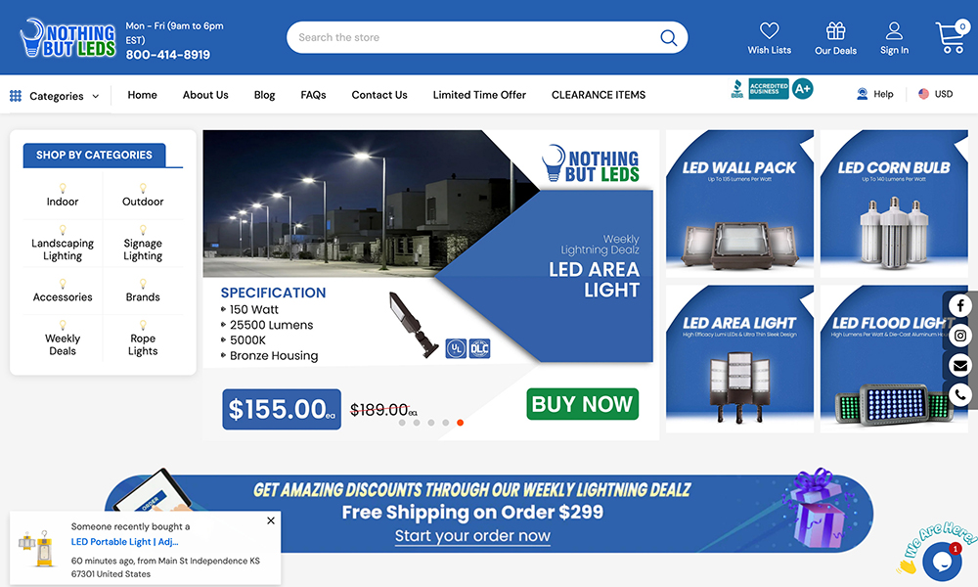The height and width of the screenshot is (587, 978).
Task: Select the last orange carousel dot
Action: 461,423
